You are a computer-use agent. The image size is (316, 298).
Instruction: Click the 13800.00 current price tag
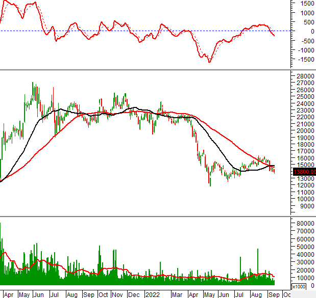(304, 172)
